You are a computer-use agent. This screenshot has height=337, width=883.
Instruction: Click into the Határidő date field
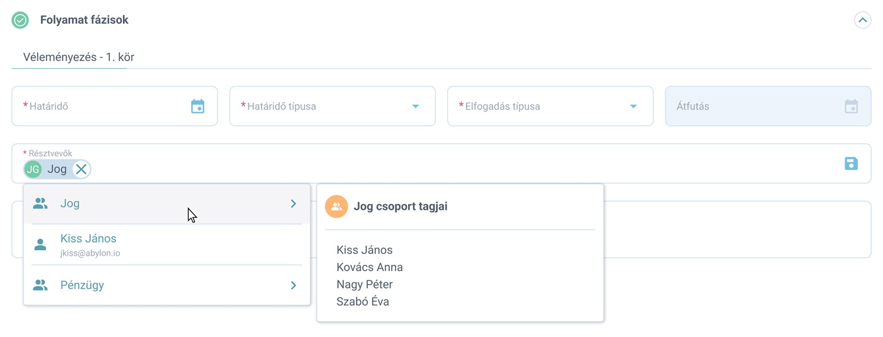(115, 106)
